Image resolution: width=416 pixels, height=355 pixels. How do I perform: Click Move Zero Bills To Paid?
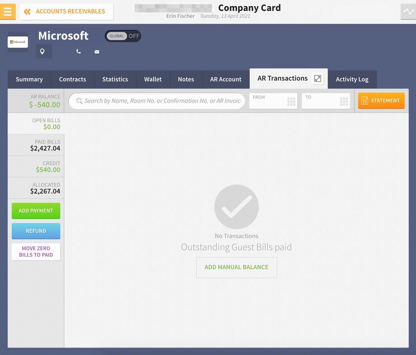click(x=36, y=251)
